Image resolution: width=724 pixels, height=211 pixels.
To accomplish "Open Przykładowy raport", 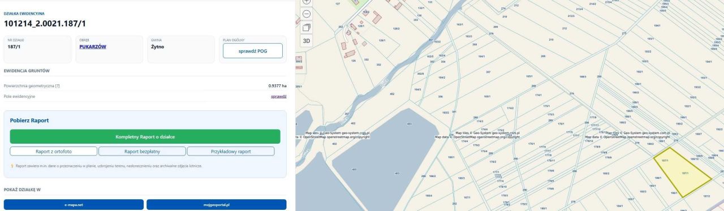I will point(231,152).
